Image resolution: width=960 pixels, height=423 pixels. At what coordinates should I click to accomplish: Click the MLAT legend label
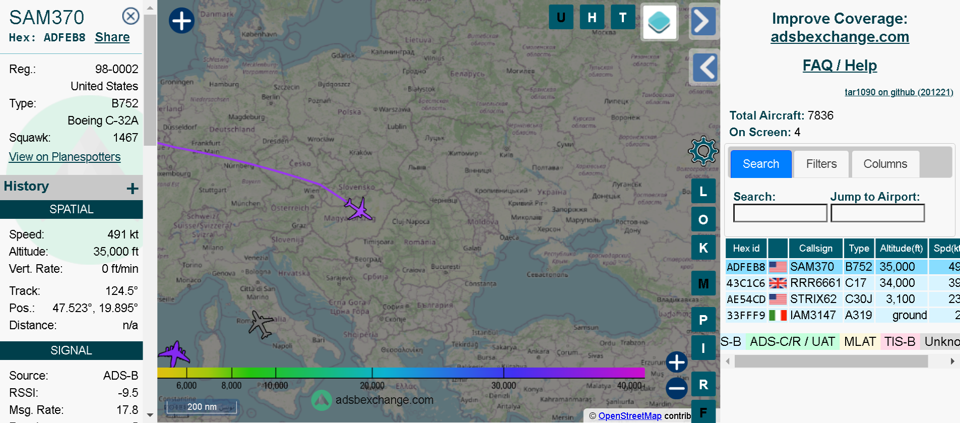860,341
